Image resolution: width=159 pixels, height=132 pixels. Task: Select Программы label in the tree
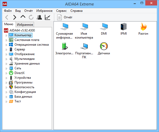23,82
